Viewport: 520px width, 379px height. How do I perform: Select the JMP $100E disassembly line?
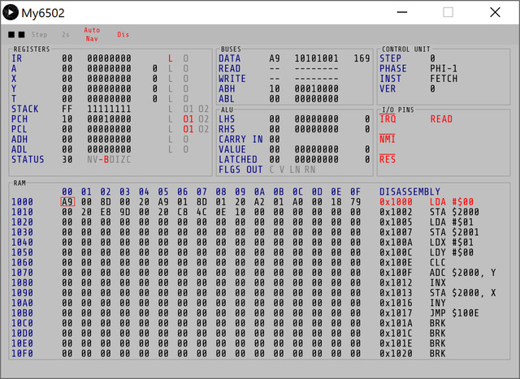[x=454, y=312]
